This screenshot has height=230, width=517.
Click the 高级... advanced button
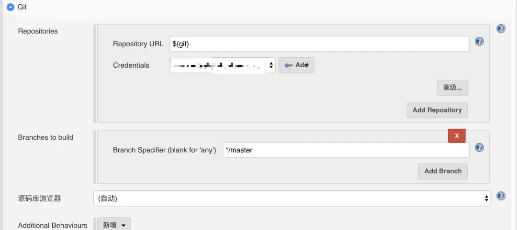tap(452, 88)
